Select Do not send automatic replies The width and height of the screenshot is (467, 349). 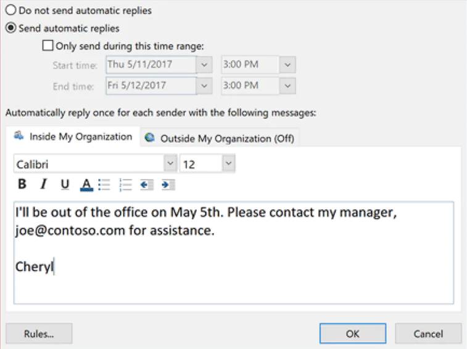tap(11, 10)
